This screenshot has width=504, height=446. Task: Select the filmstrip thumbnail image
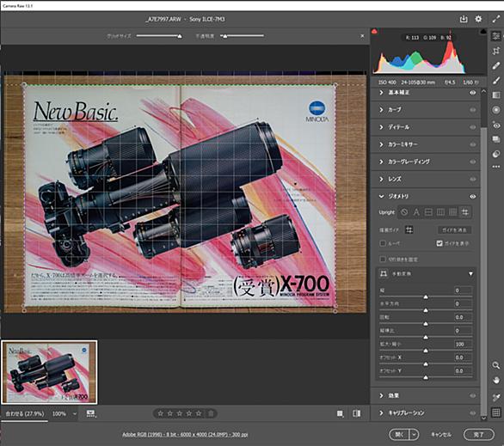pyautogui.click(x=49, y=372)
